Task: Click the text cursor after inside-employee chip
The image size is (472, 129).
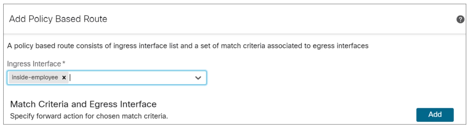Action: (70, 78)
